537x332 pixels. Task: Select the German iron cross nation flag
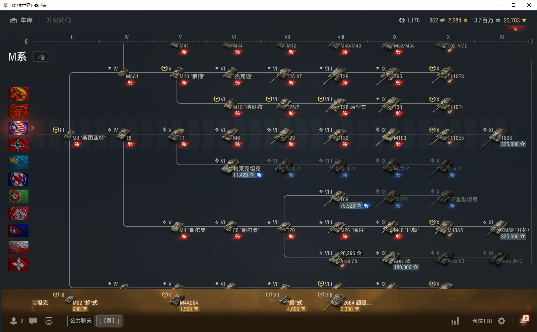point(18,145)
